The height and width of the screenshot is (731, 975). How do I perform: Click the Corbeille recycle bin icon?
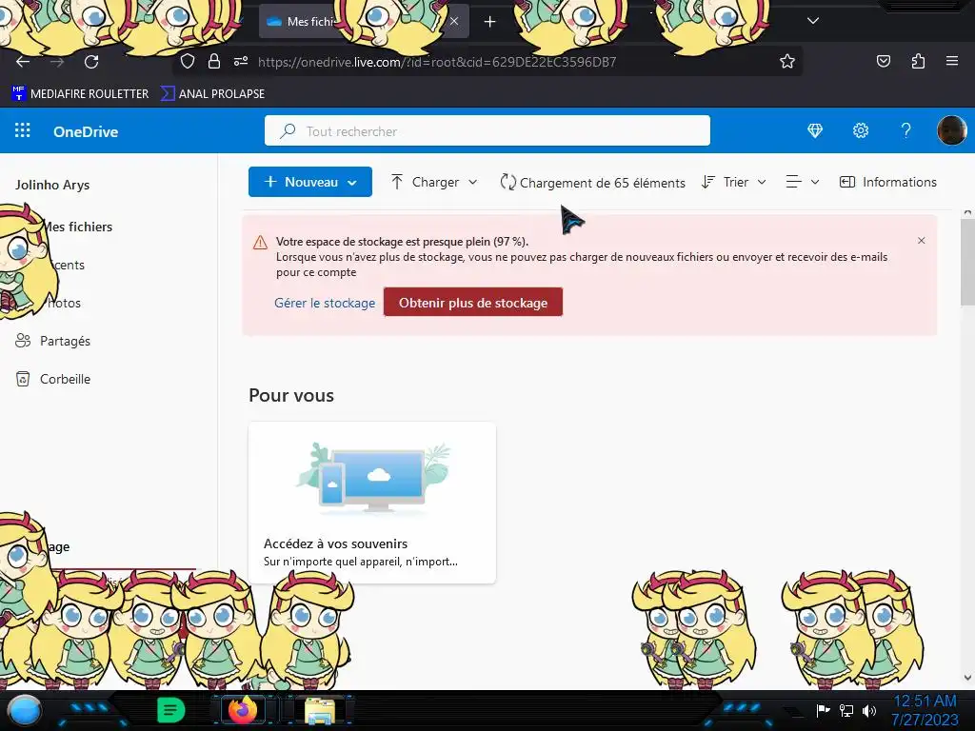[23, 379]
